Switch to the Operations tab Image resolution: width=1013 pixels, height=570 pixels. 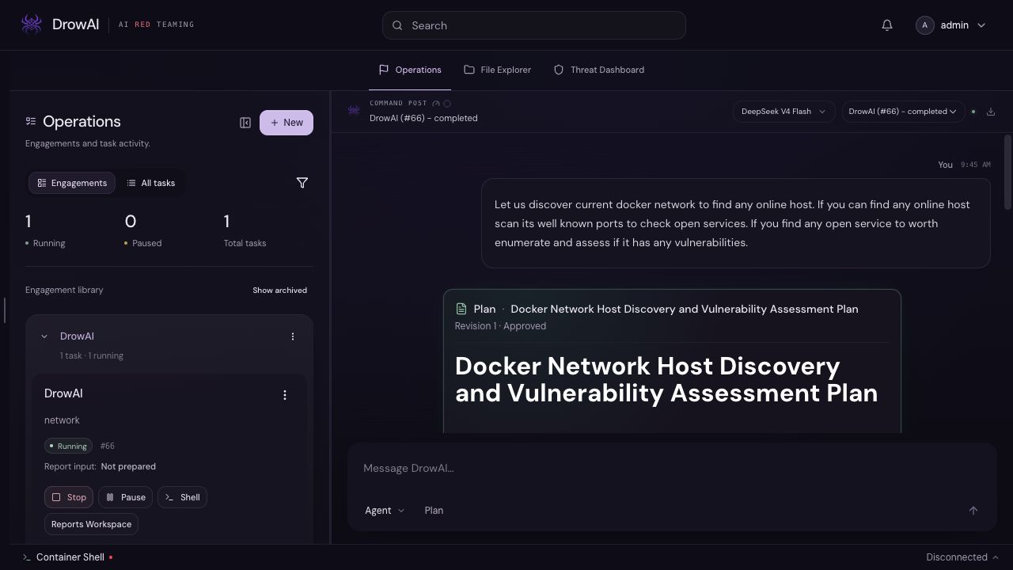410,70
